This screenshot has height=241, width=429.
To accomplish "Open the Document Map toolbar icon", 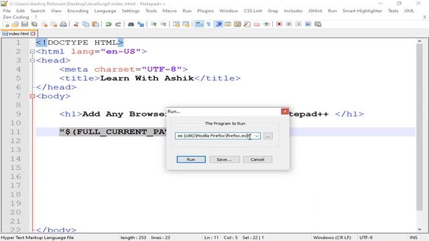I will (237, 24).
